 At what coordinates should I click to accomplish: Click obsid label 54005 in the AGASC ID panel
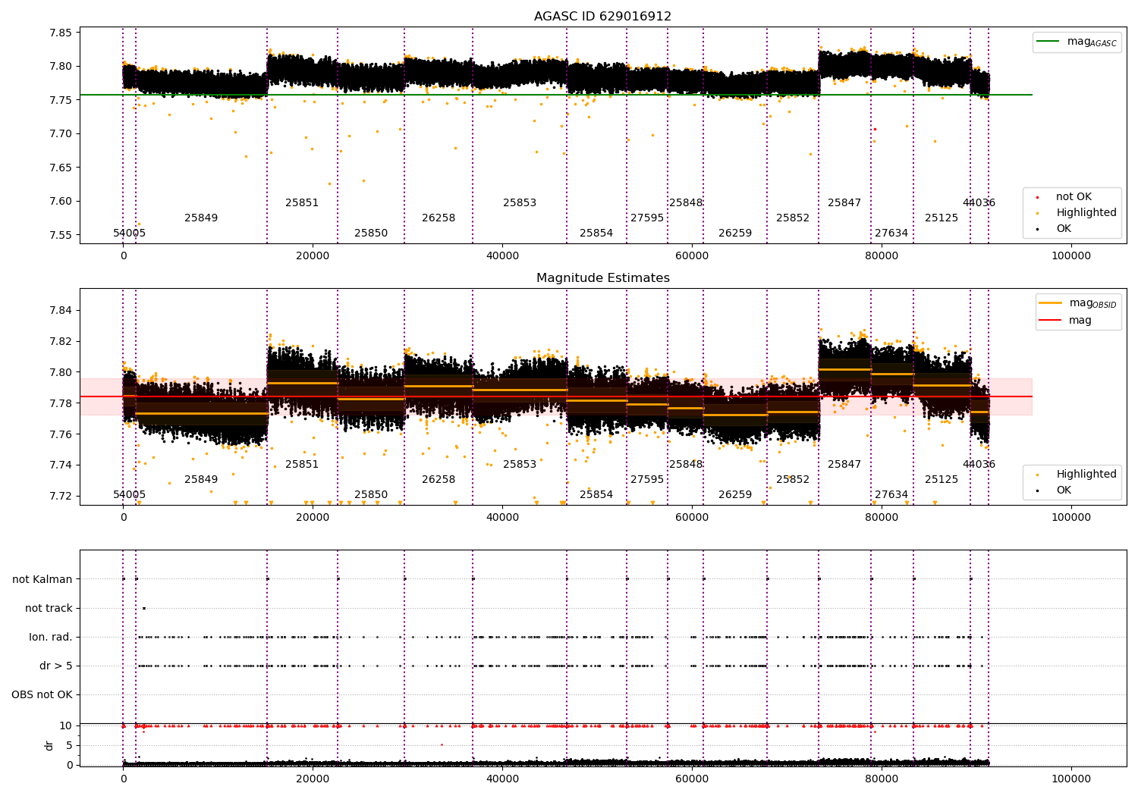pyautogui.click(x=129, y=233)
